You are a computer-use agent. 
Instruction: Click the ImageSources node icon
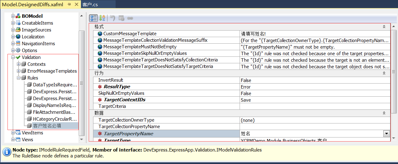click(x=18, y=30)
